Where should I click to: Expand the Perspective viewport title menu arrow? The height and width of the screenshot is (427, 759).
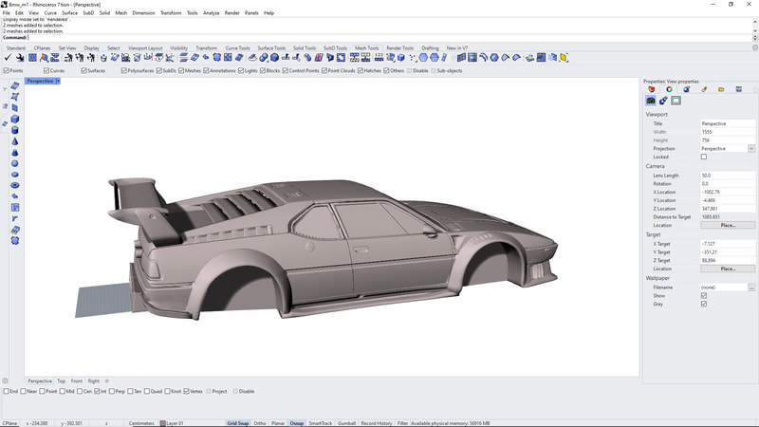(x=58, y=82)
